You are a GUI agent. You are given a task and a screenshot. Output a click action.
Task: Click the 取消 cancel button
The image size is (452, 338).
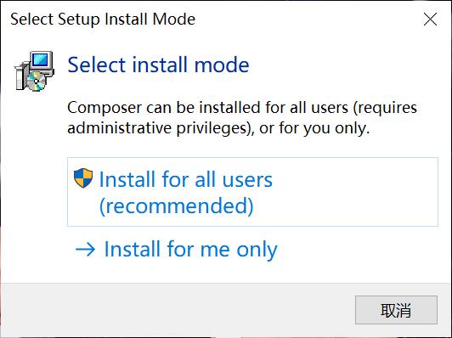pos(396,310)
